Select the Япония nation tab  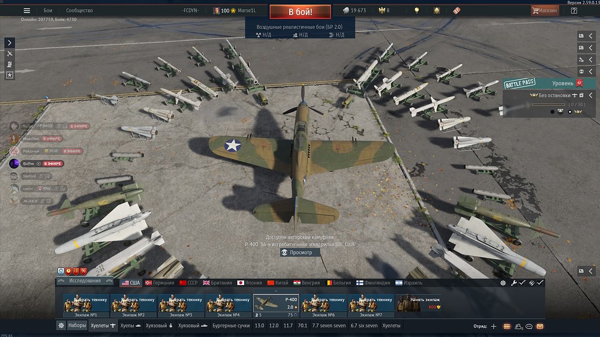[250, 283]
